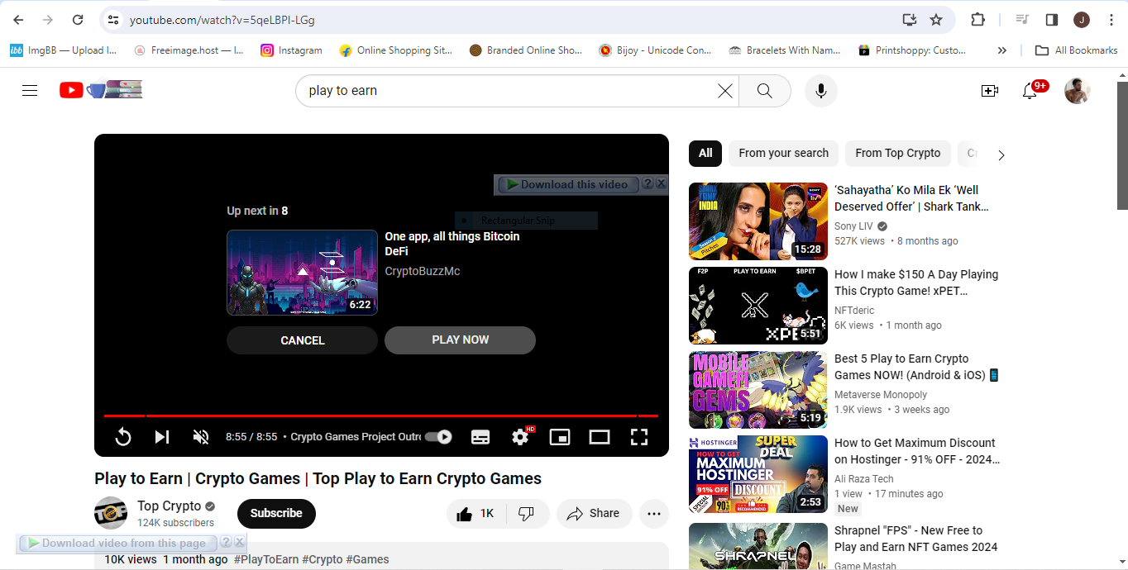Cancel the up next autoplay

tap(303, 340)
